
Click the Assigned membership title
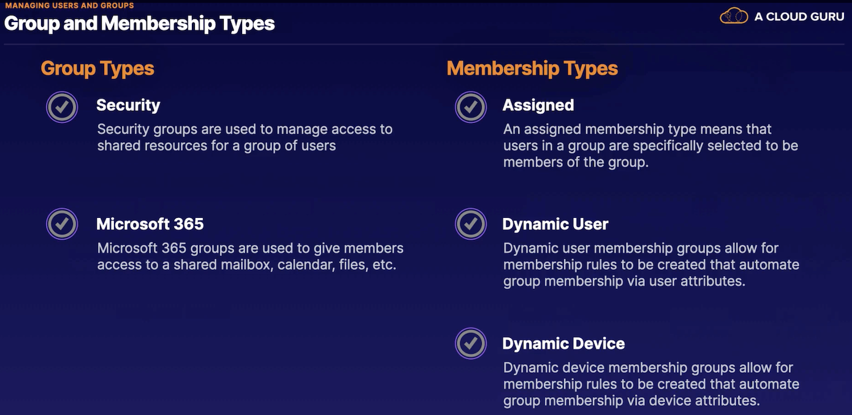[x=538, y=105]
